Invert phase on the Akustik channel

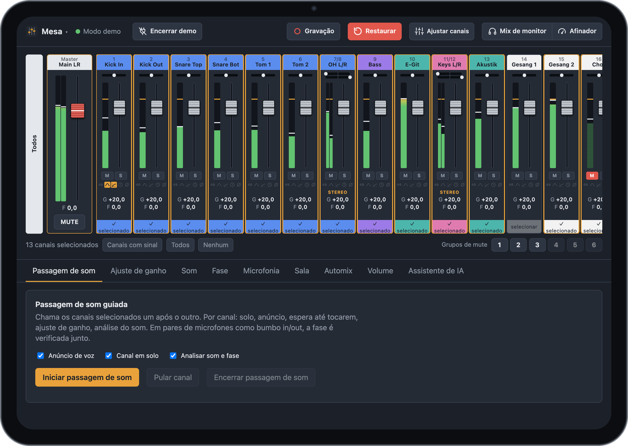500,185
